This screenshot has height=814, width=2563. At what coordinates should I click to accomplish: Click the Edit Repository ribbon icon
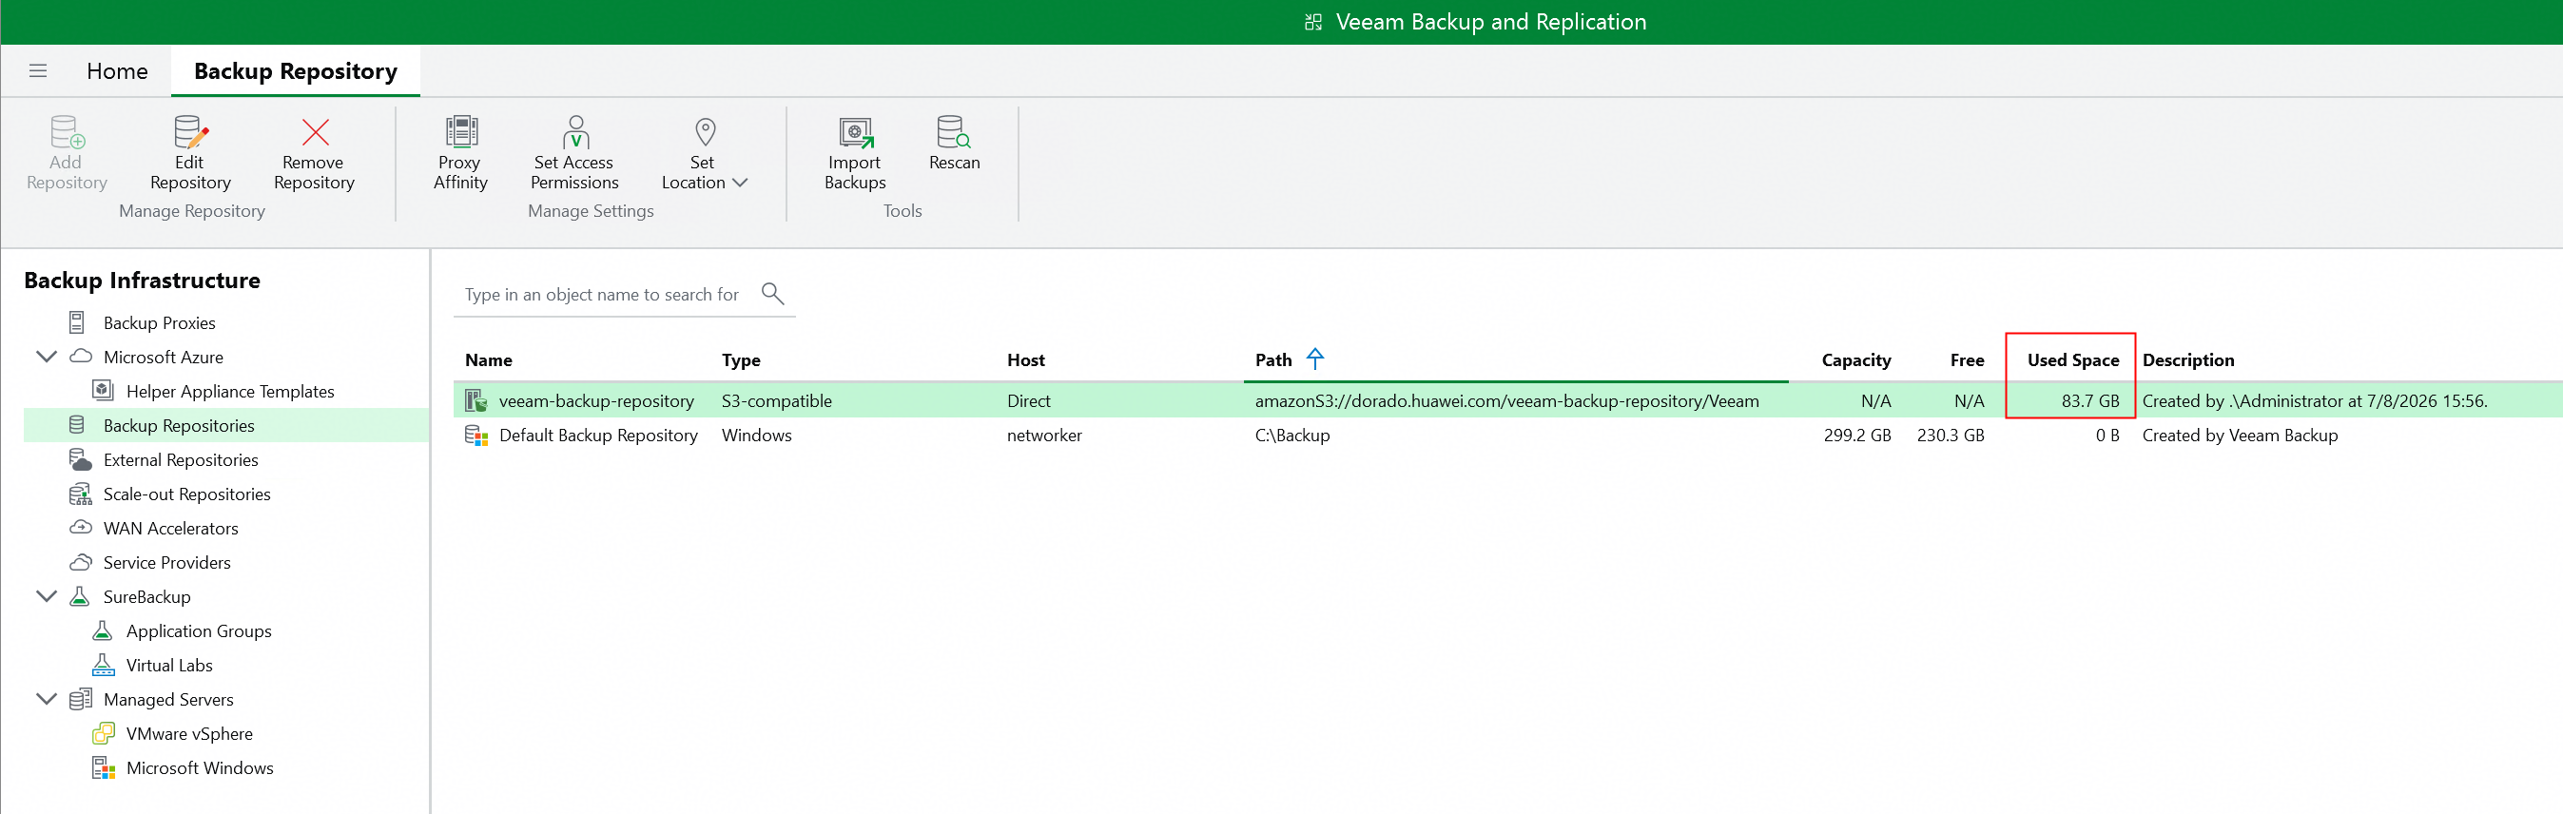(x=191, y=132)
